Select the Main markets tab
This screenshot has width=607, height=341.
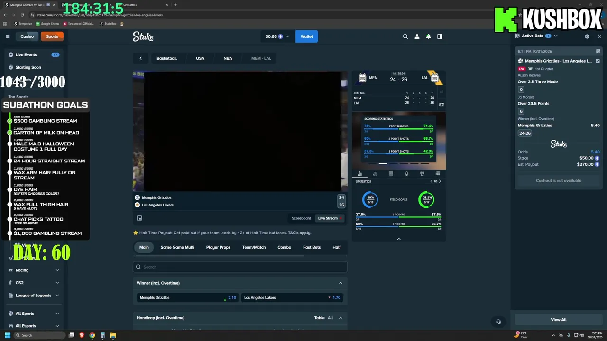144,247
